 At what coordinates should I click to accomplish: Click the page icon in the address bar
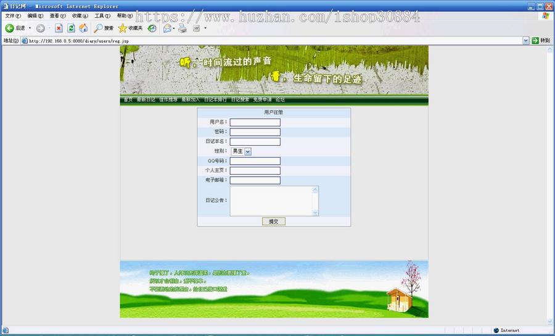coord(25,41)
